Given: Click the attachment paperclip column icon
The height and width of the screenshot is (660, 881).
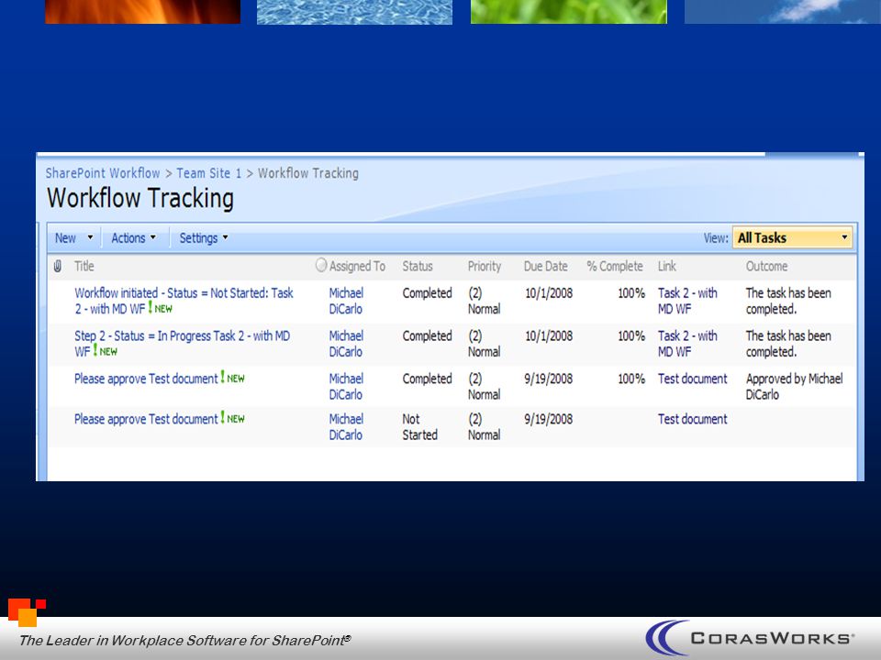Looking at the screenshot, I should (57, 266).
